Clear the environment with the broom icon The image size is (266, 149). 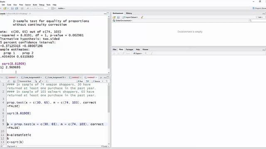[x=142, y=17]
